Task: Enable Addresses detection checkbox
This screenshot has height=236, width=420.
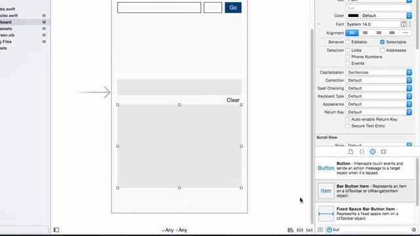Action: point(382,50)
